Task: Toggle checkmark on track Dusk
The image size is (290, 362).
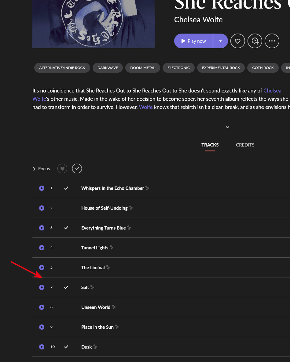Action: pyautogui.click(x=66, y=347)
